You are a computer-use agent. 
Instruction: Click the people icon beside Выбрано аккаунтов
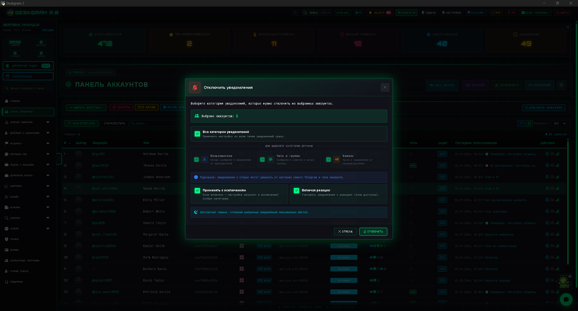point(197,116)
